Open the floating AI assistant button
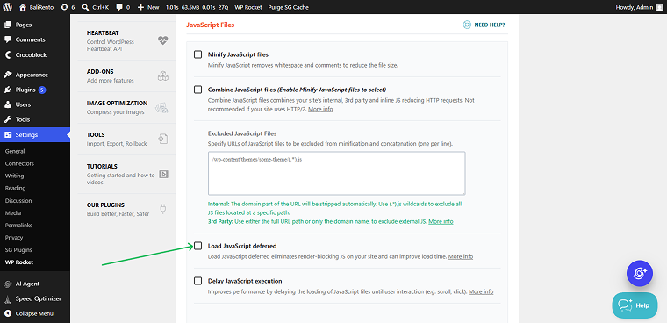The width and height of the screenshot is (667, 323). pyautogui.click(x=639, y=273)
